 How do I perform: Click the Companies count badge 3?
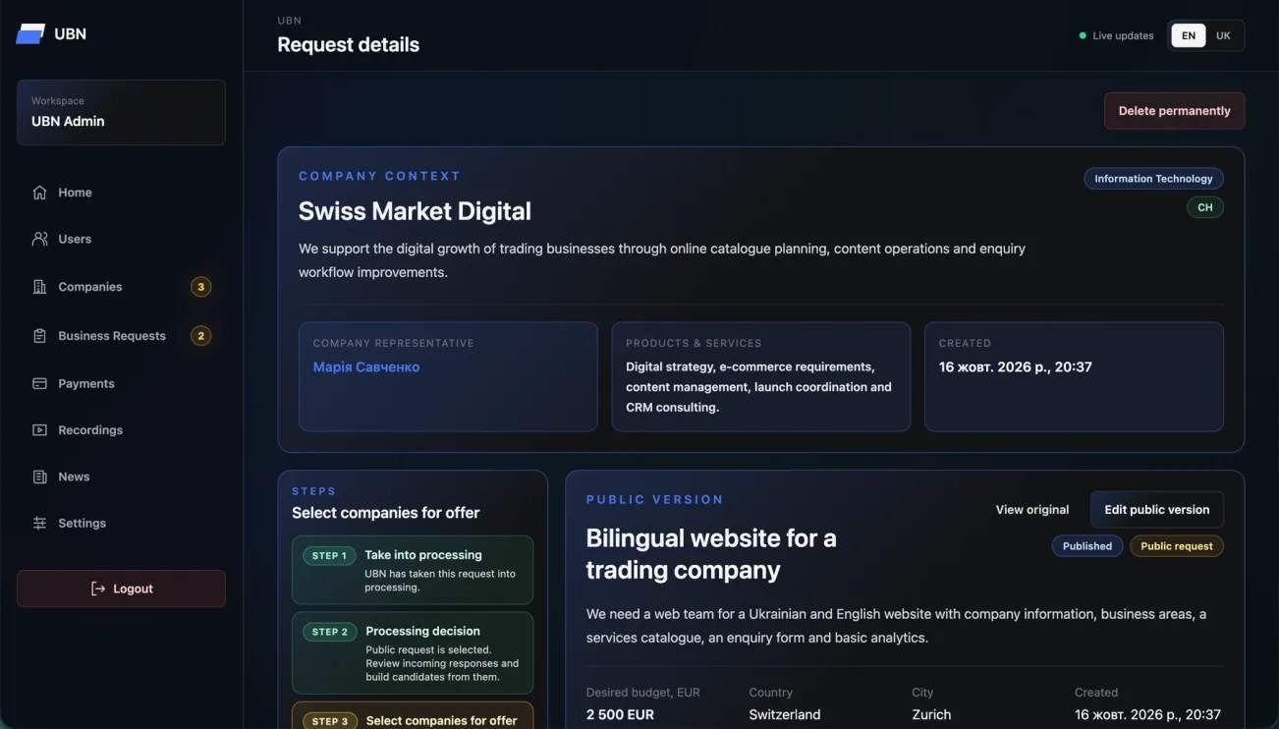point(200,287)
